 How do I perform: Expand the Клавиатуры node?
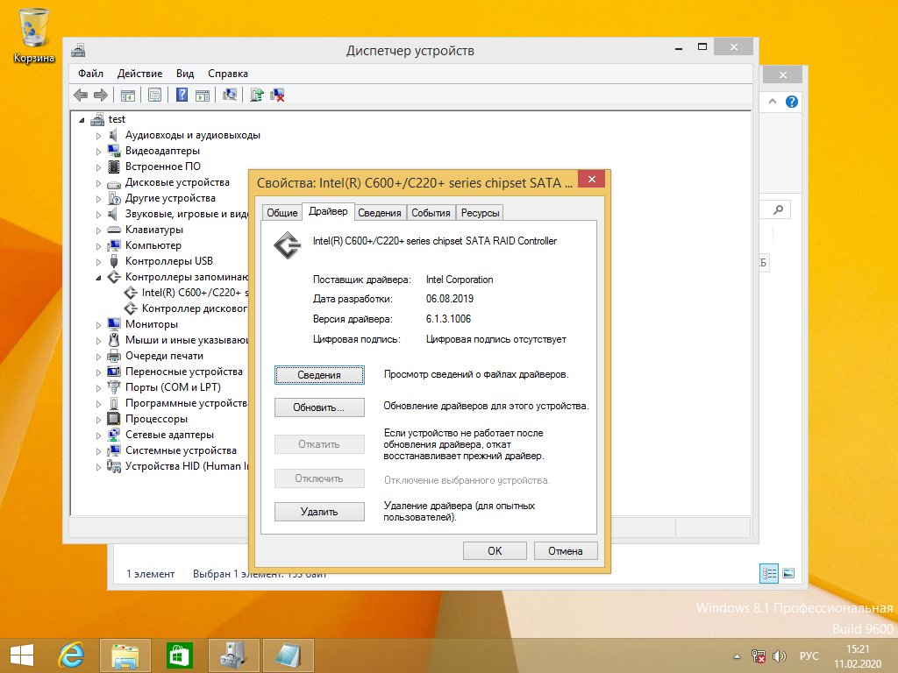point(98,230)
